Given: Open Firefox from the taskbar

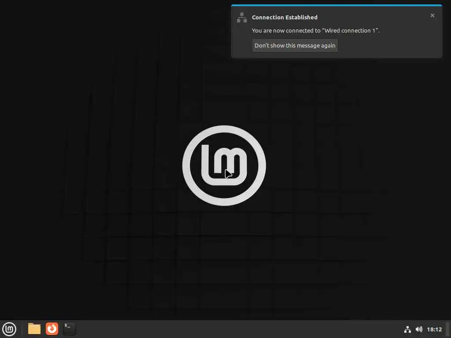Looking at the screenshot, I should pos(52,329).
